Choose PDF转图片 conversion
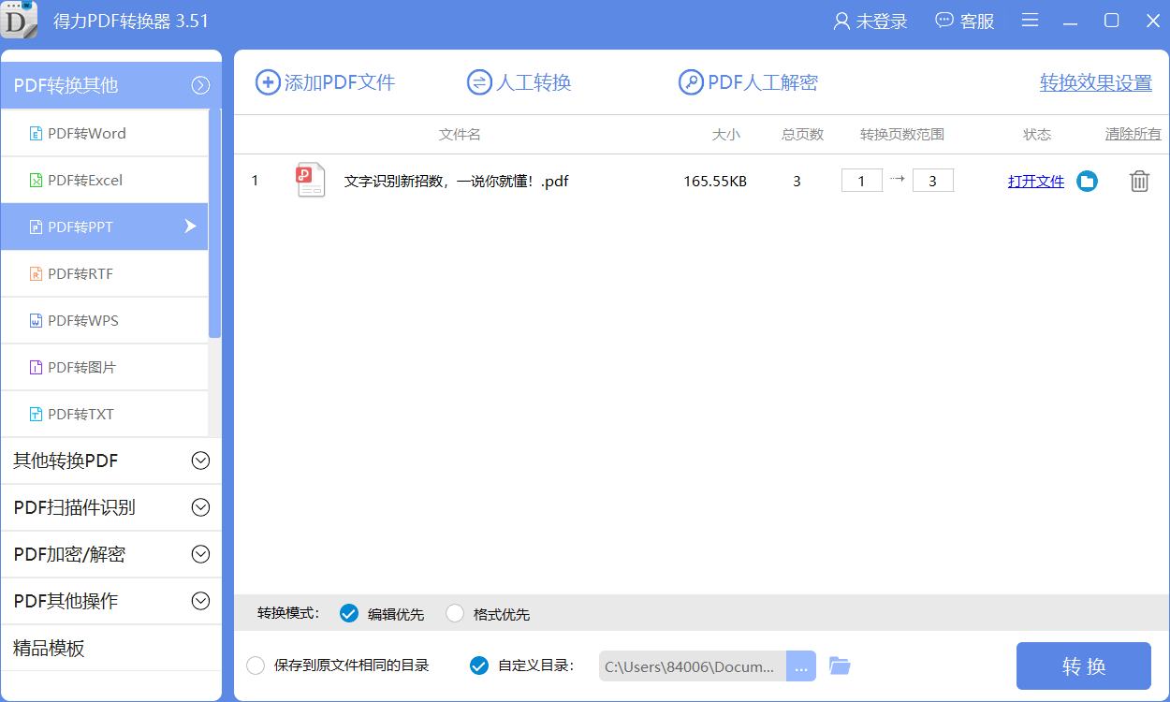Viewport: 1170px width, 702px height. pyautogui.click(x=104, y=367)
